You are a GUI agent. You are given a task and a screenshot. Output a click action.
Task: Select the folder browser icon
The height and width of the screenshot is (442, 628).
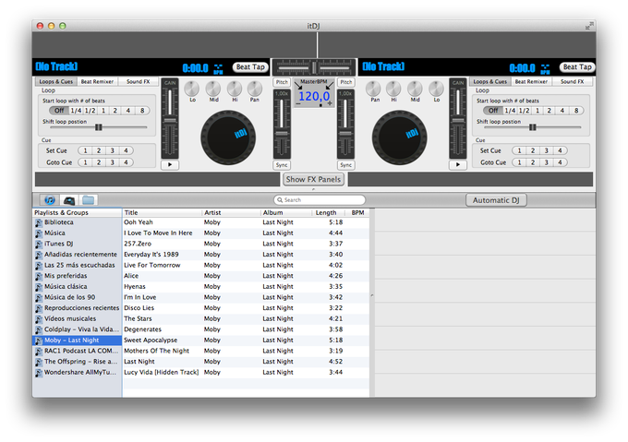click(x=88, y=200)
